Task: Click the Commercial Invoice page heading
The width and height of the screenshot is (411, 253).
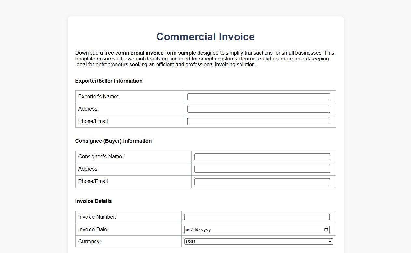Action: [x=205, y=37]
